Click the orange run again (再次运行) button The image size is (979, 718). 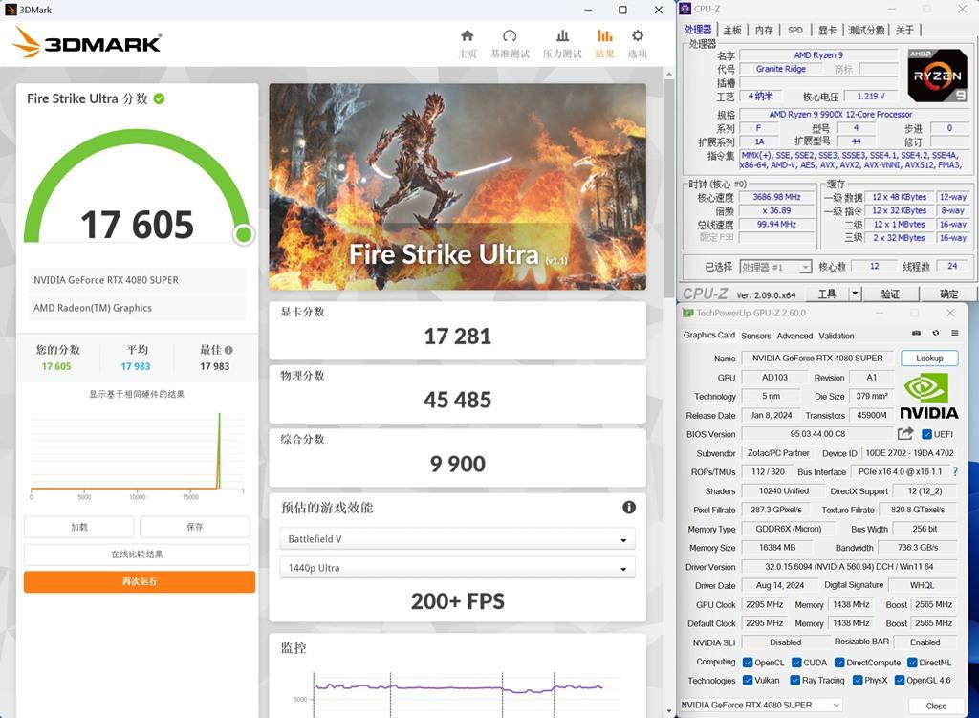pos(140,581)
